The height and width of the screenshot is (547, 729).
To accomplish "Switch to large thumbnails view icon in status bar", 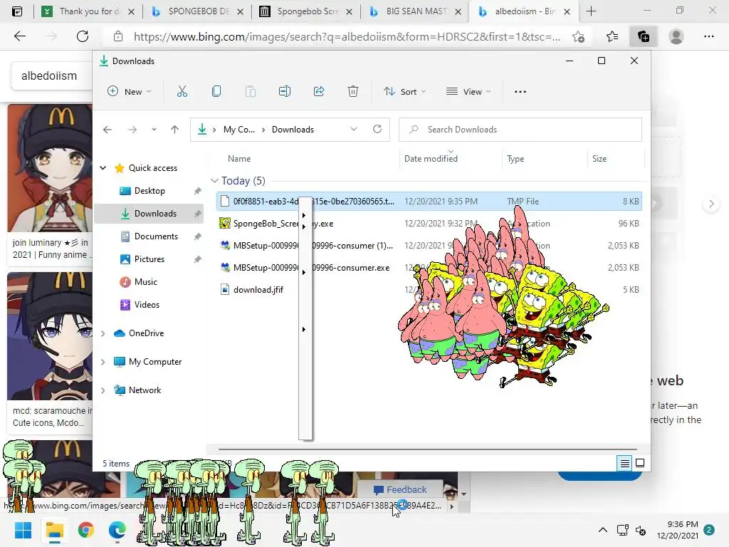I will coord(640,463).
